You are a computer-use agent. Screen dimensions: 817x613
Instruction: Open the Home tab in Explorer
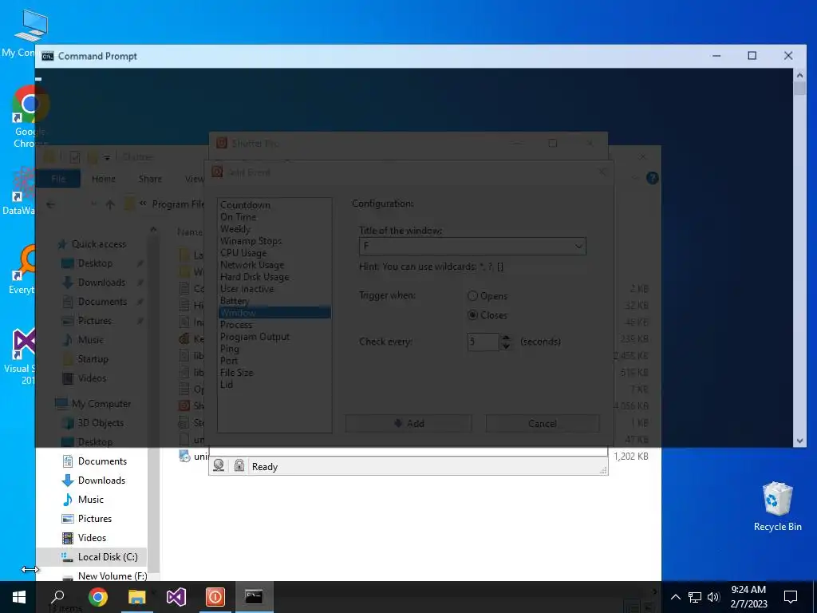point(103,179)
